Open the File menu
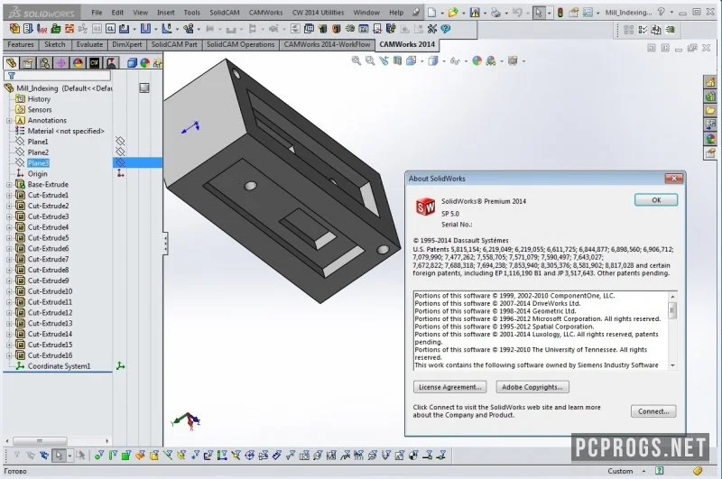This screenshot has height=479, width=722. (x=97, y=13)
